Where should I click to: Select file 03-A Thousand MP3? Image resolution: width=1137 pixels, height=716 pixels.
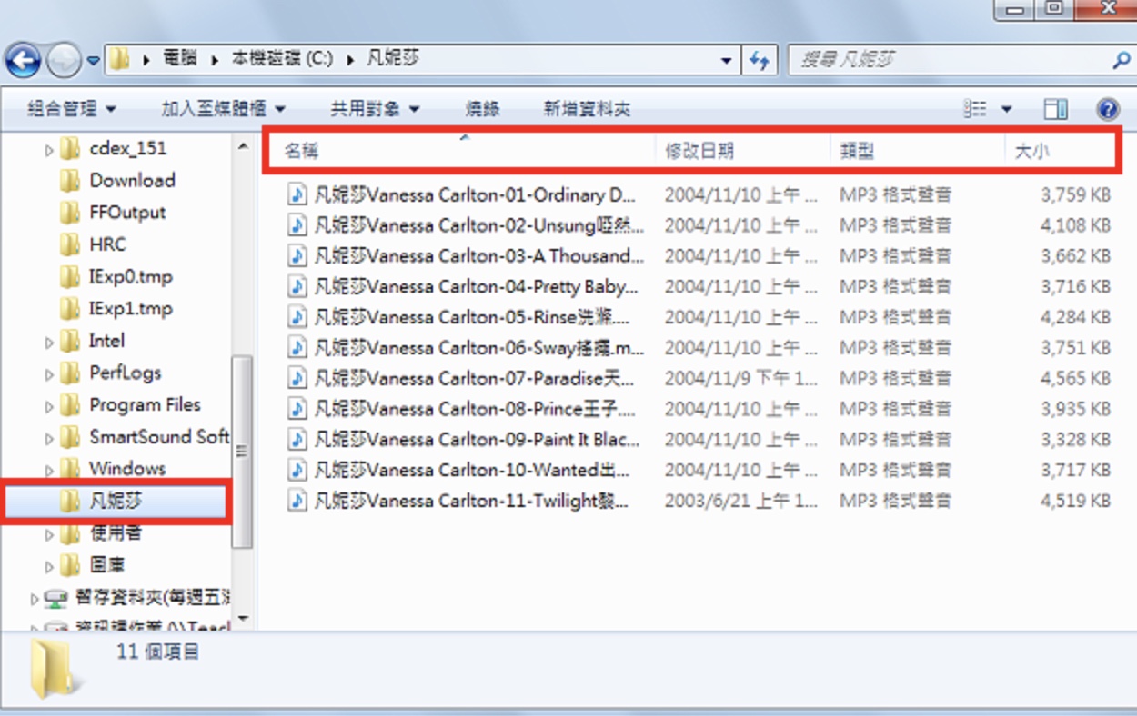pos(479,255)
